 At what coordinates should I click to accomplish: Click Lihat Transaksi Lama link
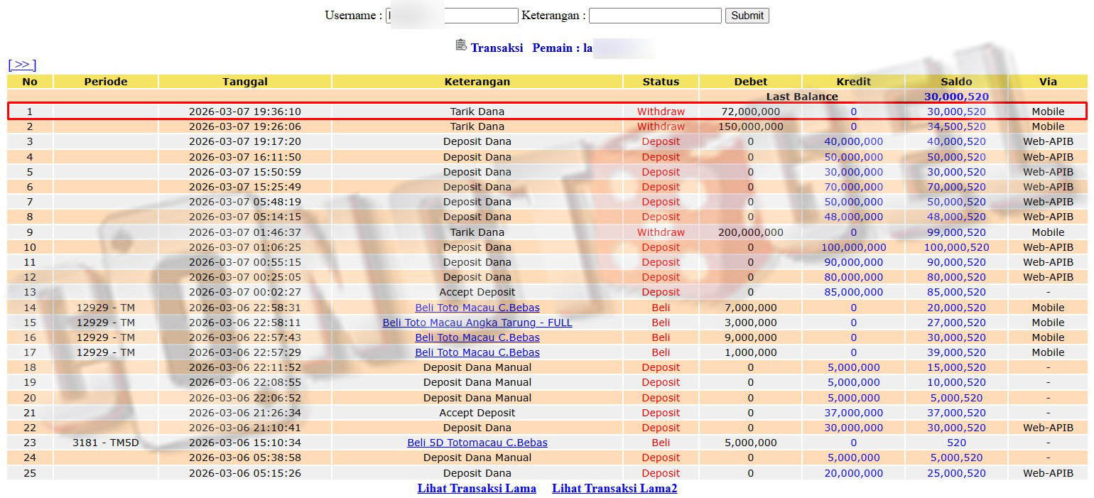(476, 488)
